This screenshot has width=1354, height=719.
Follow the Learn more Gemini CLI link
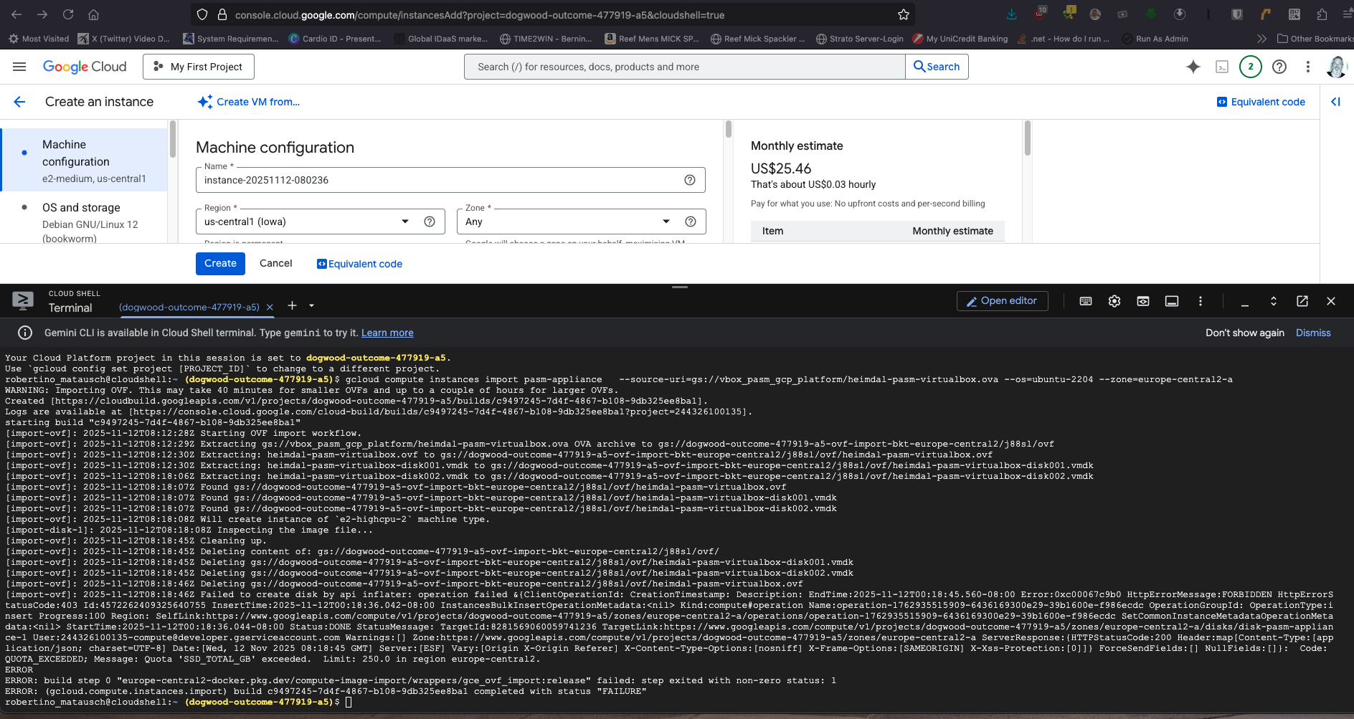point(387,333)
